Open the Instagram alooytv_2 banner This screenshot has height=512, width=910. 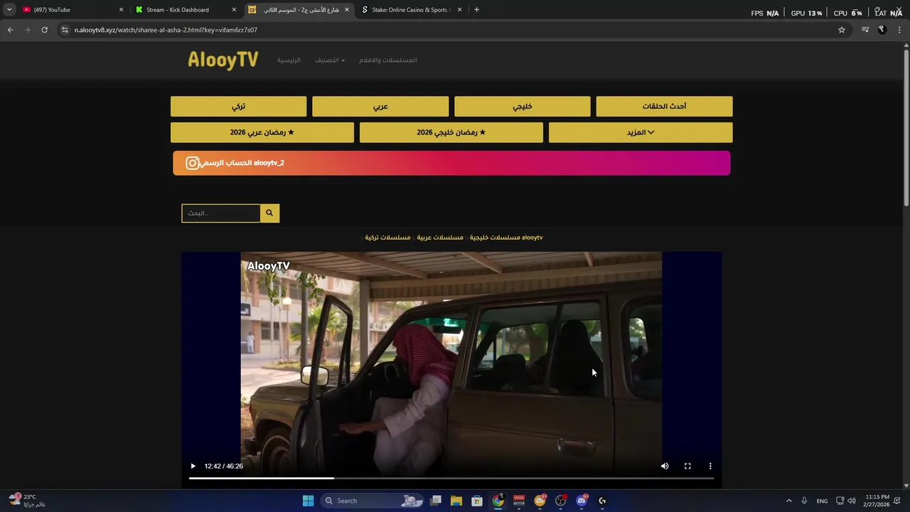tap(451, 163)
